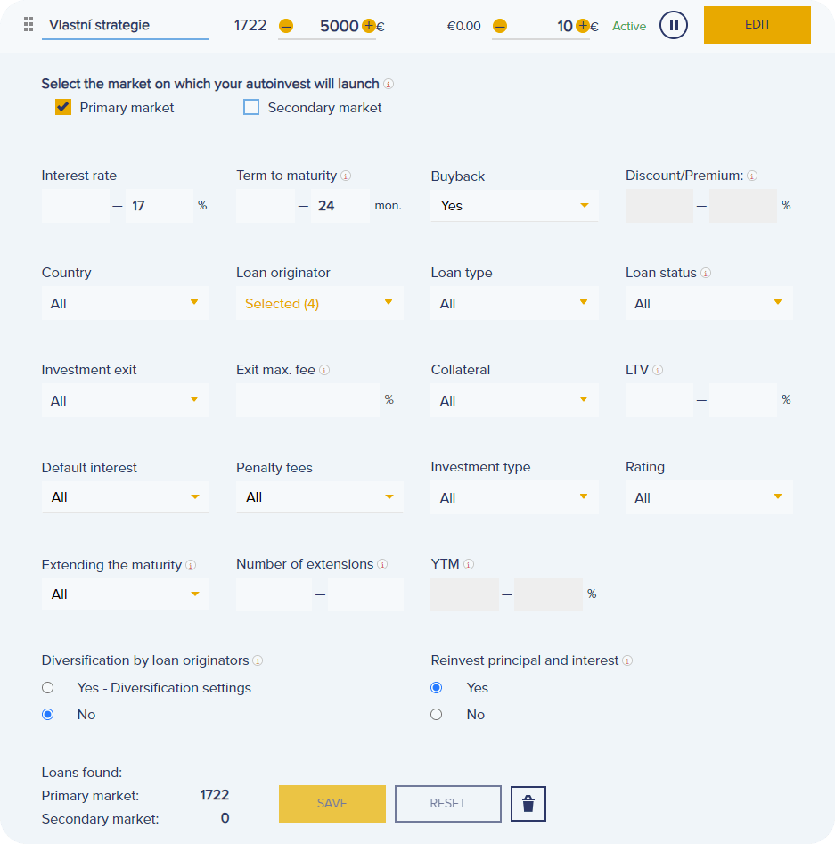Choose Yes - Diversification settings option
Viewport: 835px width, 844px height.
click(x=48, y=688)
